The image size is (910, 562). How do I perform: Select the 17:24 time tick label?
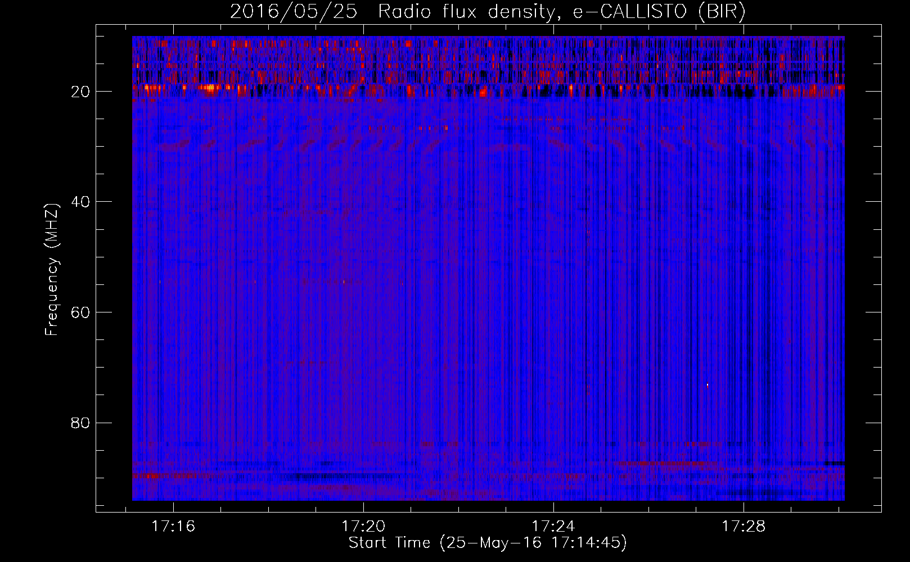[553, 527]
